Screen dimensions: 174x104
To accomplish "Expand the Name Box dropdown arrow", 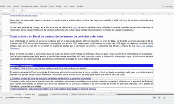I will coord(11,11).
